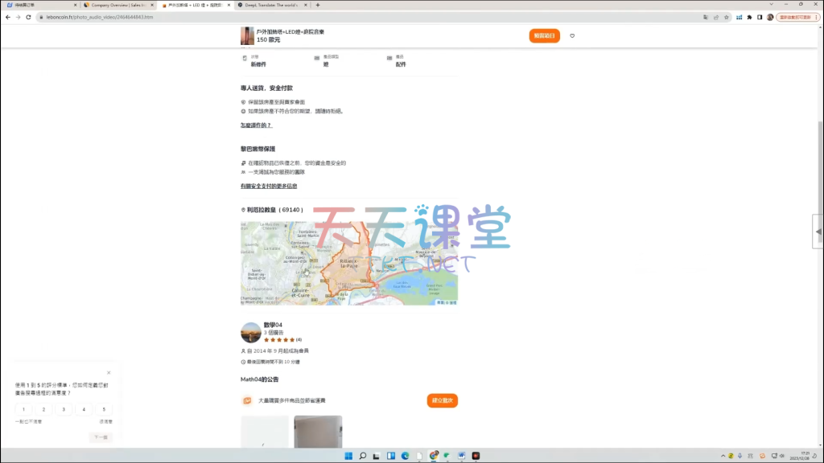Open Microsoft Edge from the taskbar
This screenshot has width=824, height=463.
[x=405, y=456]
